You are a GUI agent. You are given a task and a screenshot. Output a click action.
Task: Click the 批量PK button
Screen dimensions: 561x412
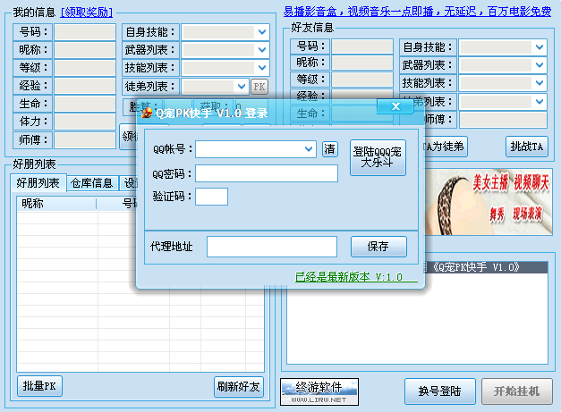pos(39,386)
